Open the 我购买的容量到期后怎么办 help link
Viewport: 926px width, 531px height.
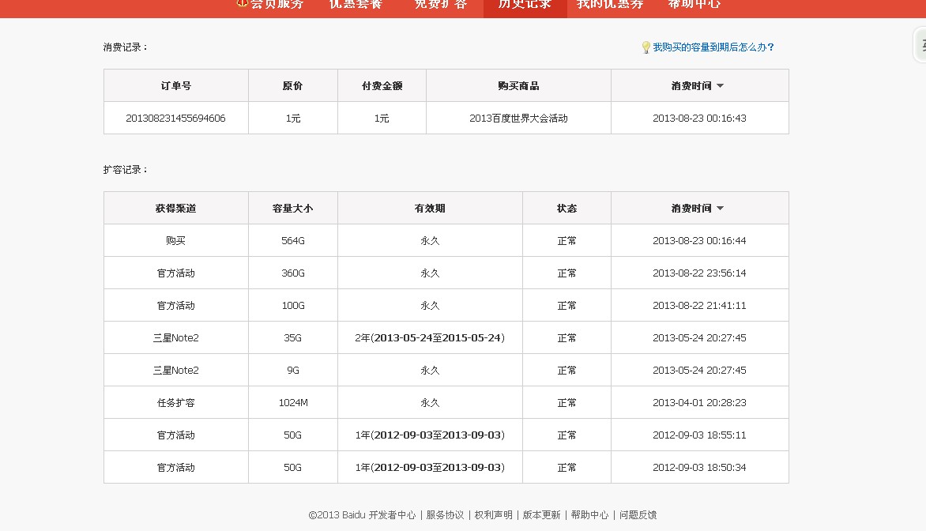[713, 47]
